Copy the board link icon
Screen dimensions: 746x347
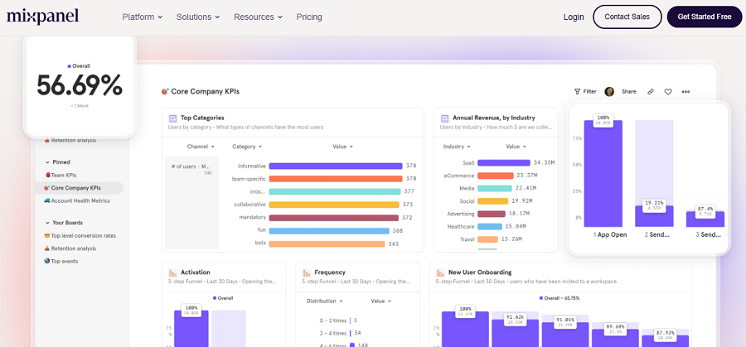click(651, 92)
